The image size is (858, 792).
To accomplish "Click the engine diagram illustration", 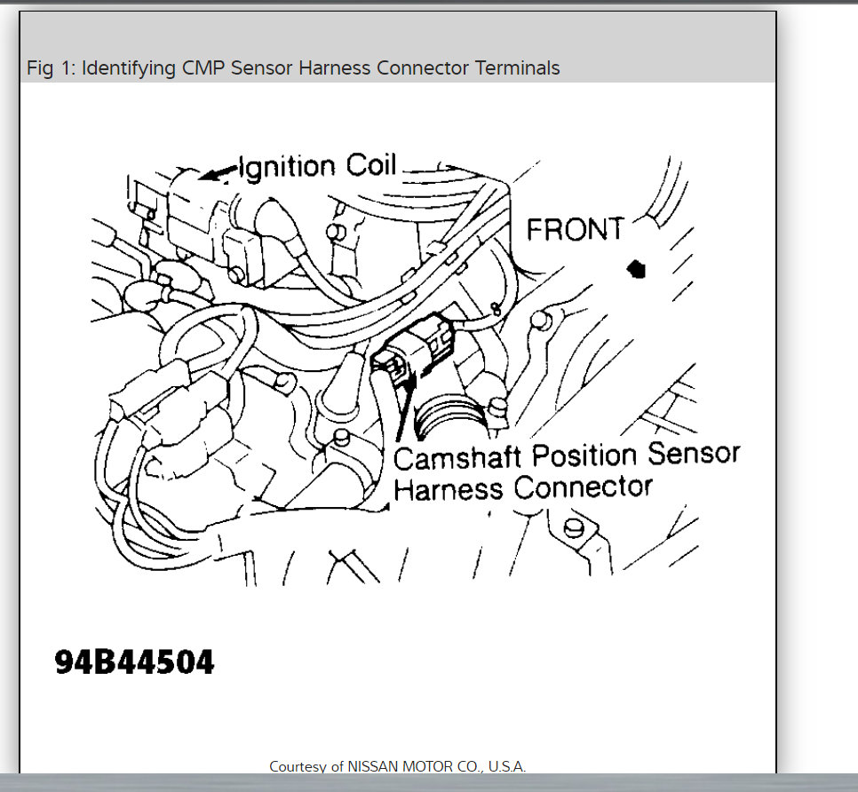I will [x=416, y=369].
